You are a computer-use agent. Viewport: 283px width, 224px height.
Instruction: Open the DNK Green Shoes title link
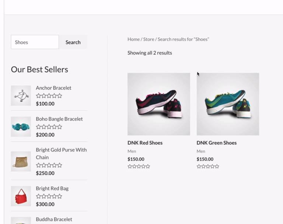(217, 143)
